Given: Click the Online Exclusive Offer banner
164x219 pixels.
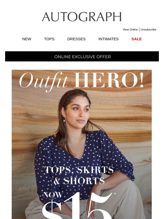Looking at the screenshot, I should coord(82,56).
